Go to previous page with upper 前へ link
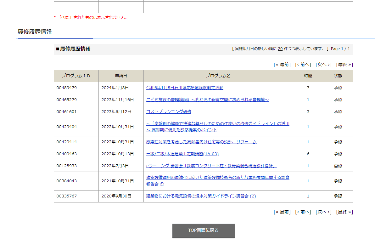 point(303,65)
